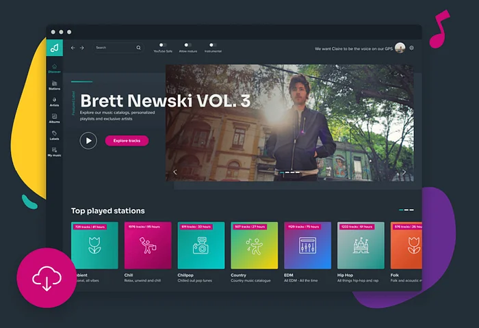Screen dimensions: 479x328
Task: Go to Artists in the sidebar
Action: click(x=54, y=101)
